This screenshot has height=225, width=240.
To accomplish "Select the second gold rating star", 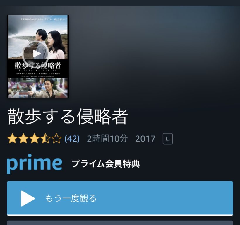I will tap(23, 139).
